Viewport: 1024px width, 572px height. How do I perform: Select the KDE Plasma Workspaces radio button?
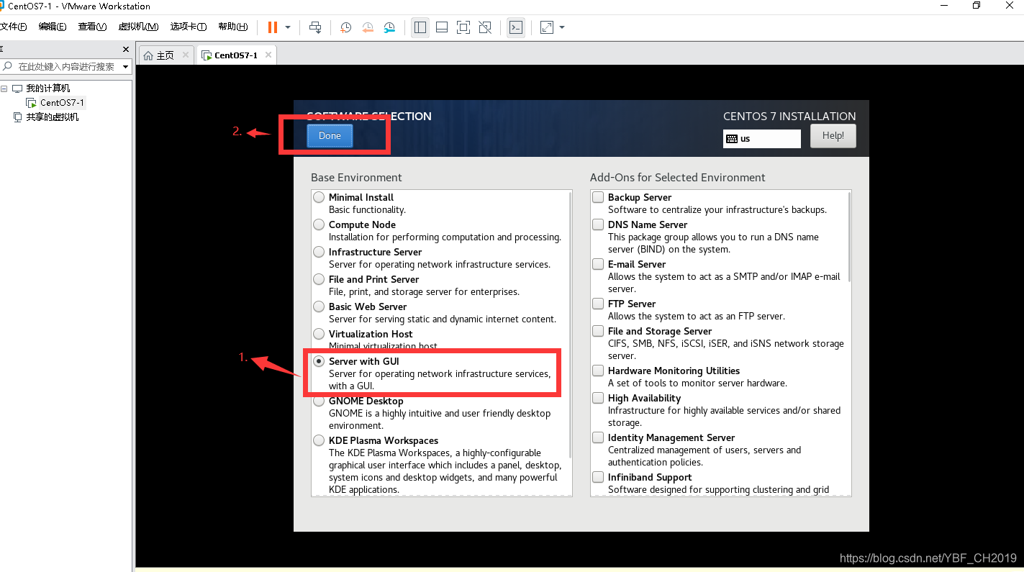319,440
